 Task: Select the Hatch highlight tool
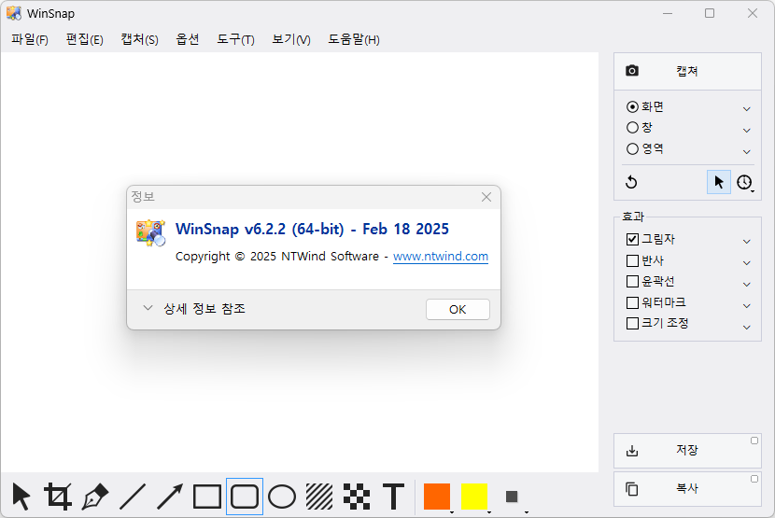tap(319, 497)
